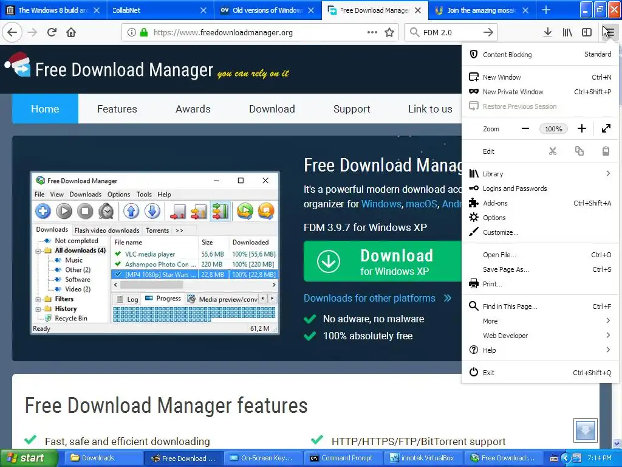Image resolution: width=622 pixels, height=467 pixels.
Task: Switch to Join the amazing mosaic tab
Action: click(482, 10)
